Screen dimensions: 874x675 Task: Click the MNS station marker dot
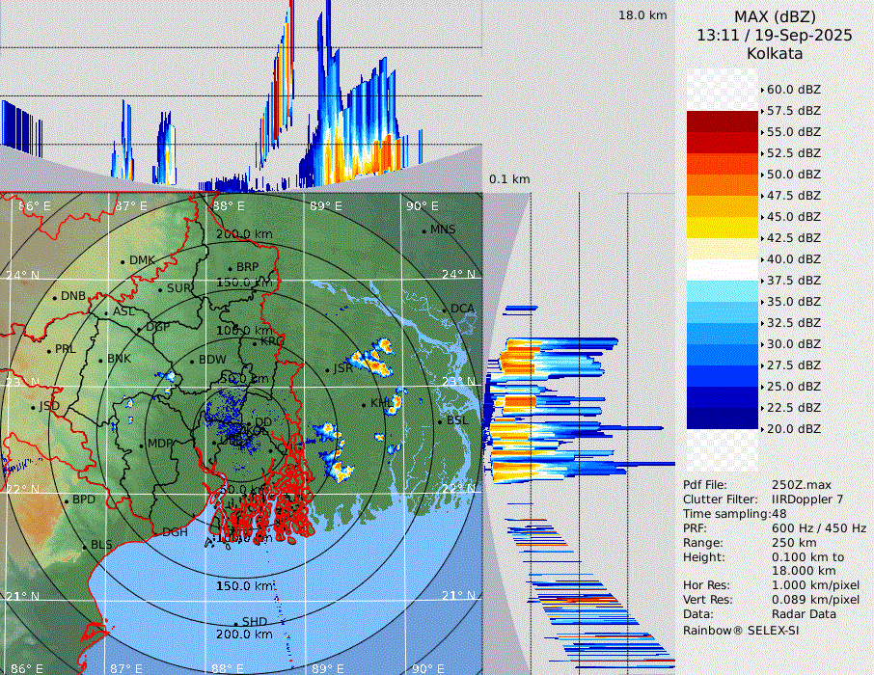(x=424, y=229)
